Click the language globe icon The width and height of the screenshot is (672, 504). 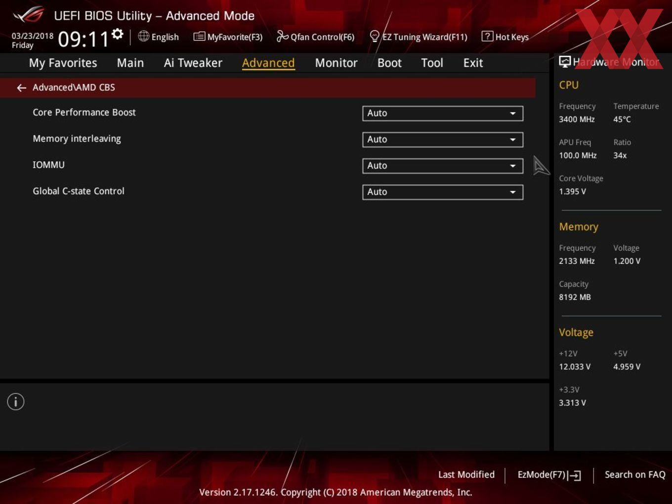144,36
